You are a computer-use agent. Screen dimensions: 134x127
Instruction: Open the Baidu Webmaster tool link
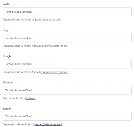pyautogui.click(x=47, y=20)
